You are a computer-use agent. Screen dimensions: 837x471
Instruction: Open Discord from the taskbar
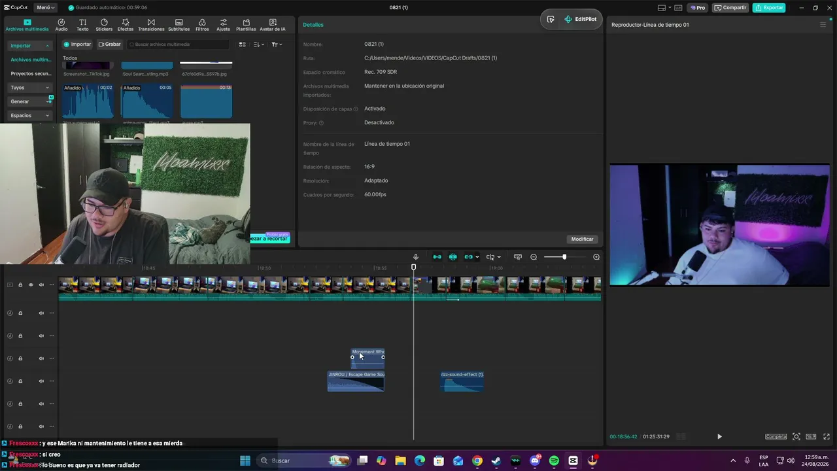(535, 461)
